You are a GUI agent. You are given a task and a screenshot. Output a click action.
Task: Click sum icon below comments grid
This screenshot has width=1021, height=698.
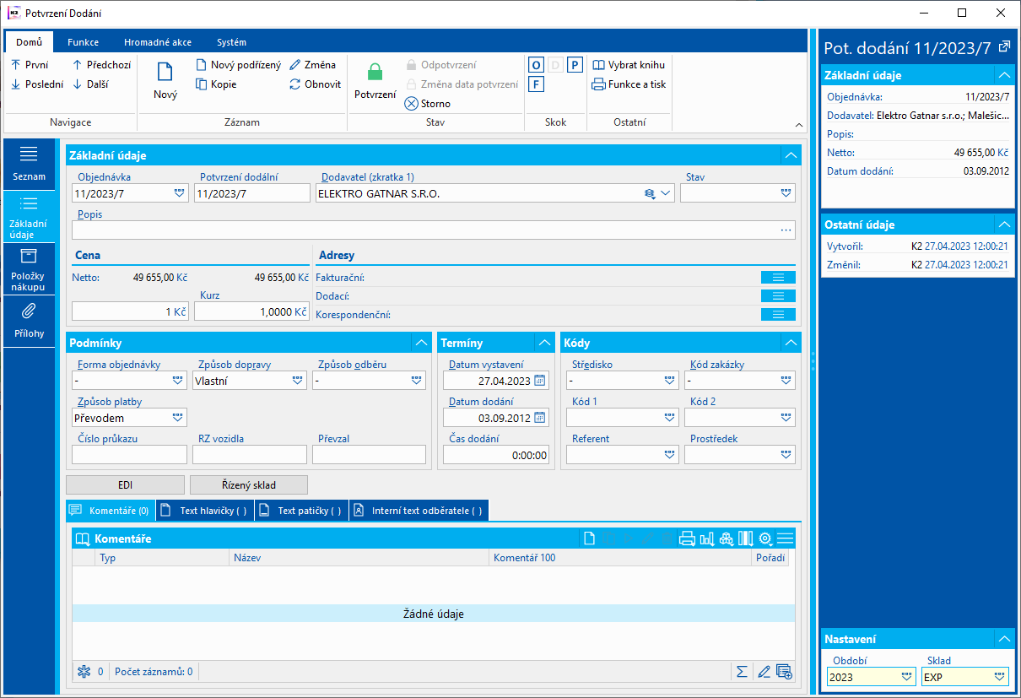coord(742,672)
